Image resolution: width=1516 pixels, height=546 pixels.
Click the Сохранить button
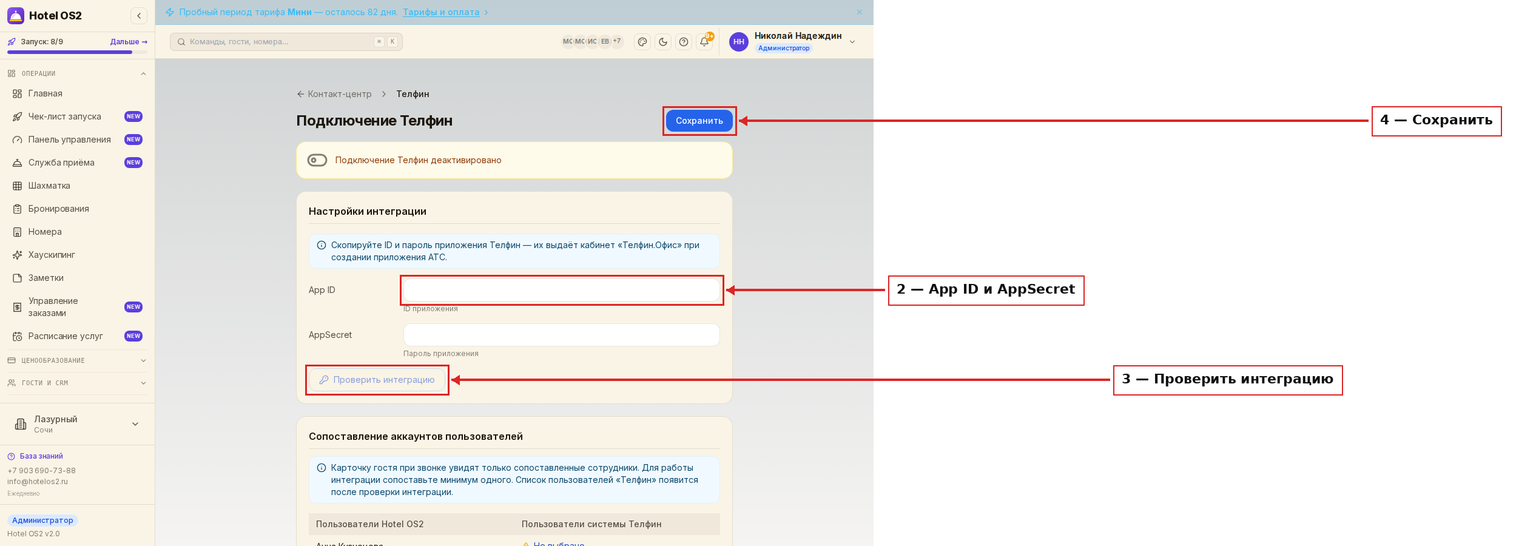(699, 121)
